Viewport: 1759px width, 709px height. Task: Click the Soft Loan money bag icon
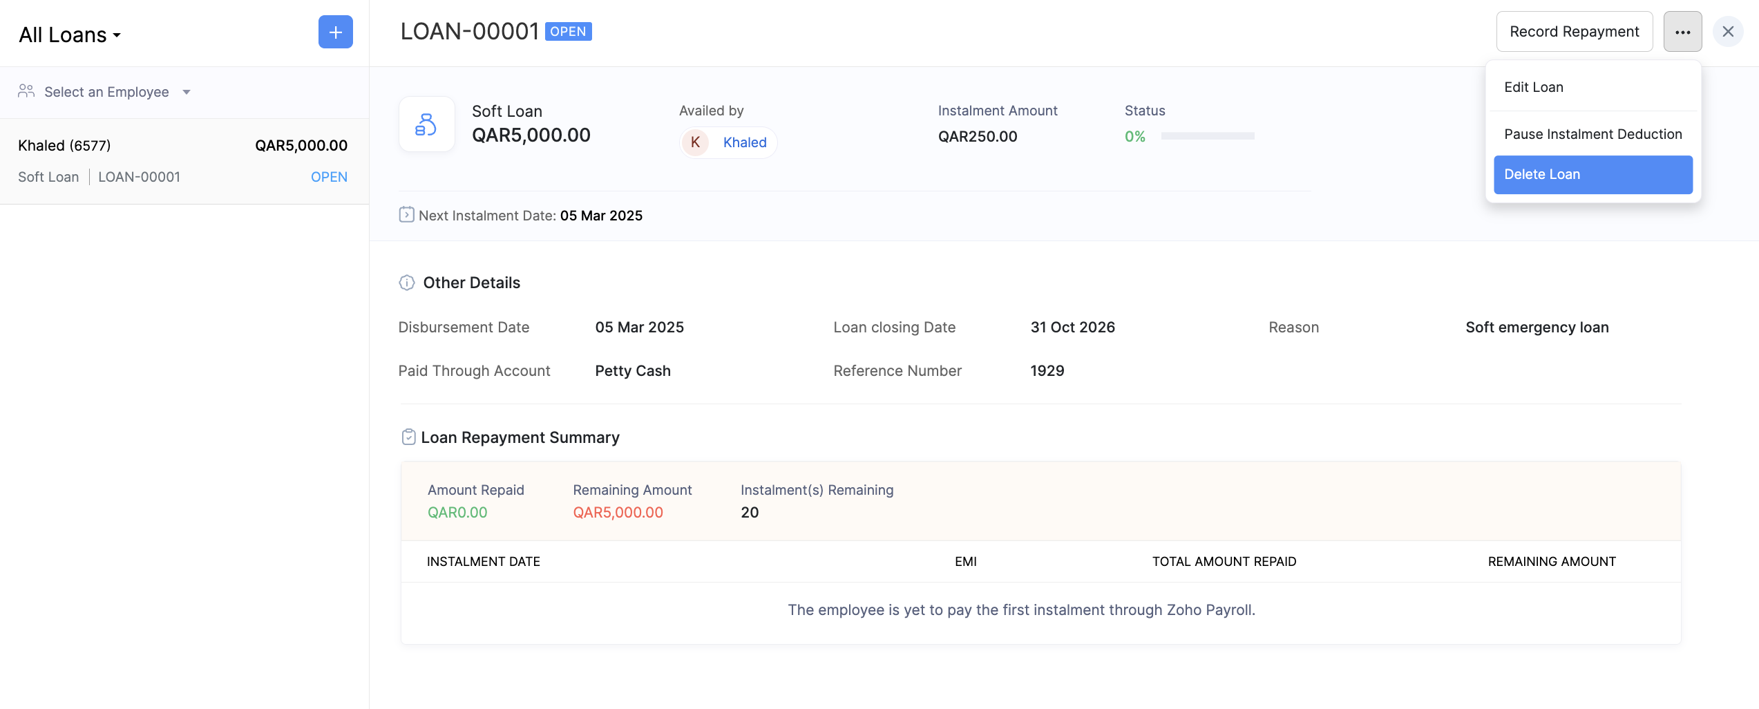pos(426,124)
